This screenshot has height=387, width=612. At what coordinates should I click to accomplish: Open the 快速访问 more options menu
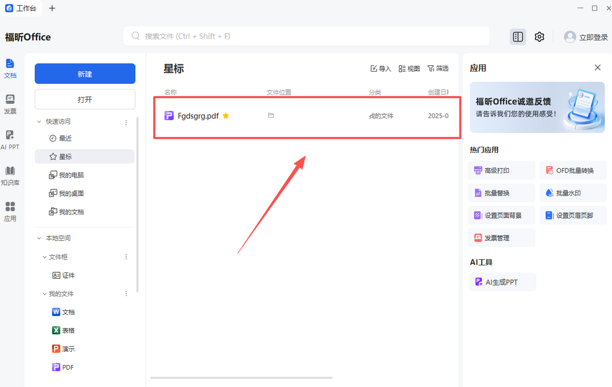126,123
